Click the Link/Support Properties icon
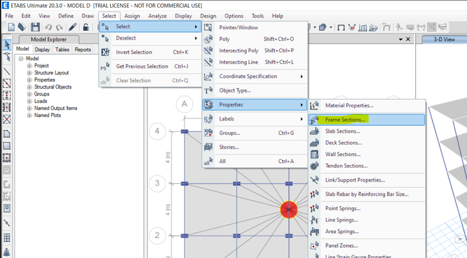 314,180
